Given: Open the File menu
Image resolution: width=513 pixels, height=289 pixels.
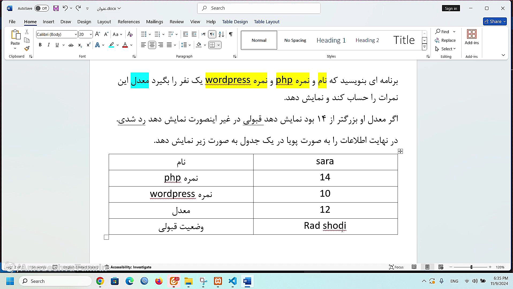Looking at the screenshot, I should click(x=12, y=22).
